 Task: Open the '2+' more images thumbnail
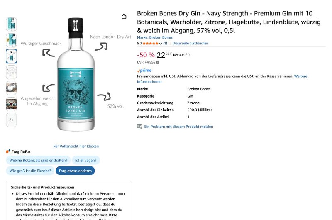[12, 120]
